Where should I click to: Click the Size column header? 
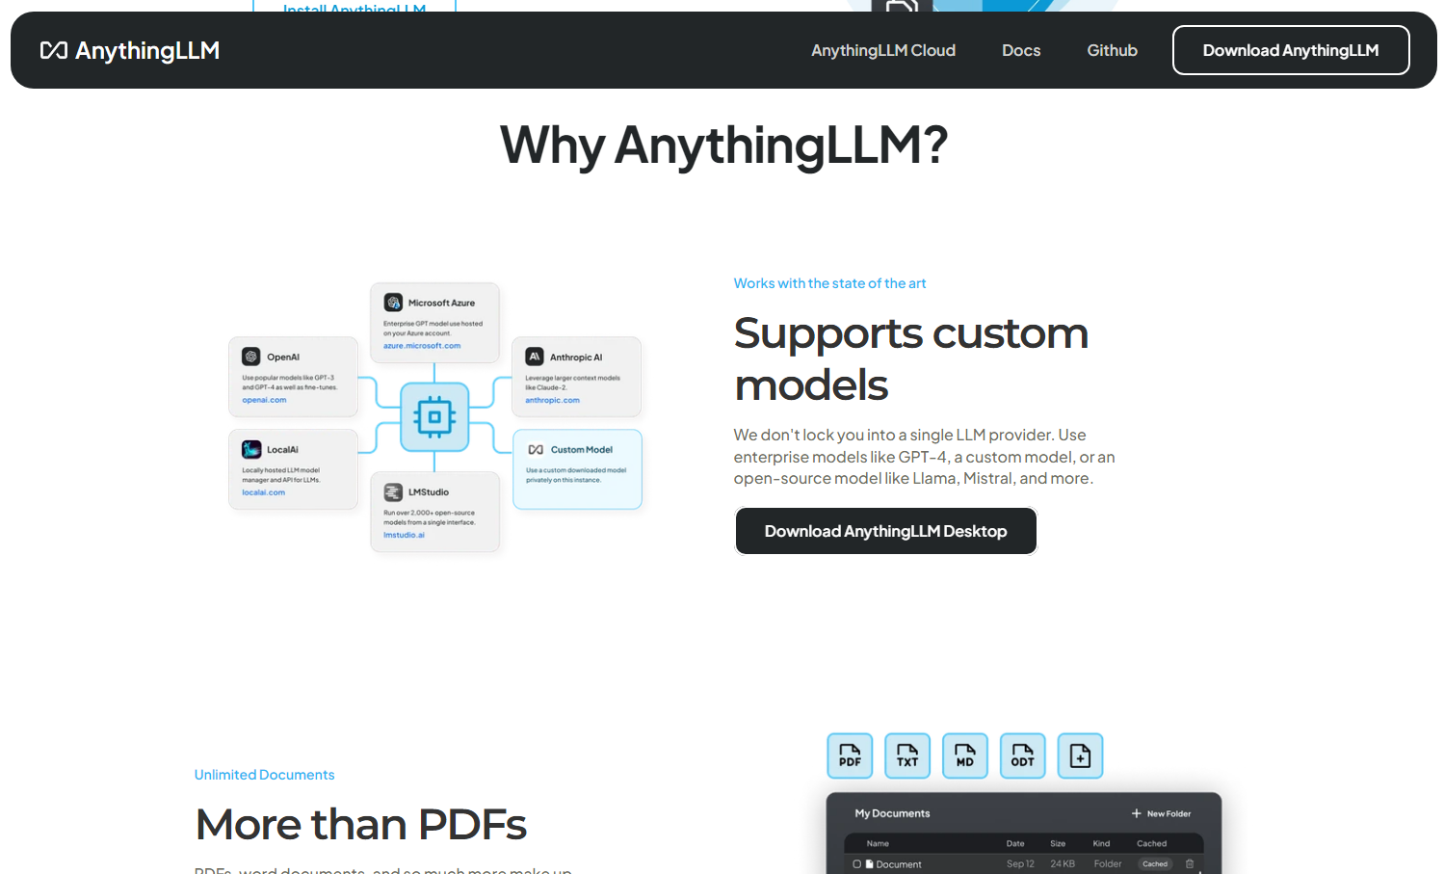click(x=1058, y=843)
